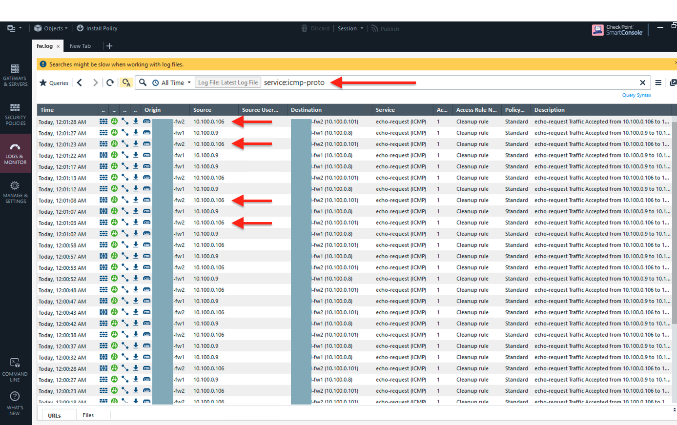Open Security Policies view
Viewport: 677px width, 425px height.
click(x=15, y=114)
